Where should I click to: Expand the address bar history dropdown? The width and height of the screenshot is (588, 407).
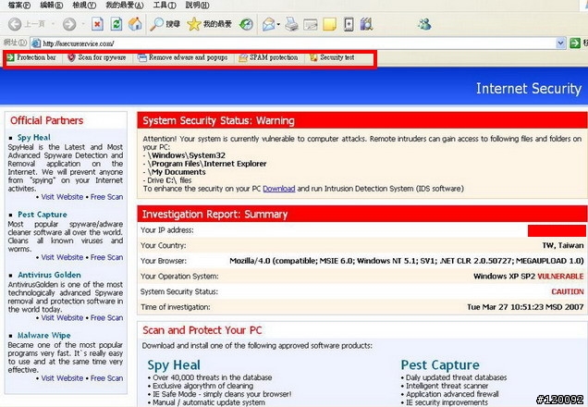[560, 43]
